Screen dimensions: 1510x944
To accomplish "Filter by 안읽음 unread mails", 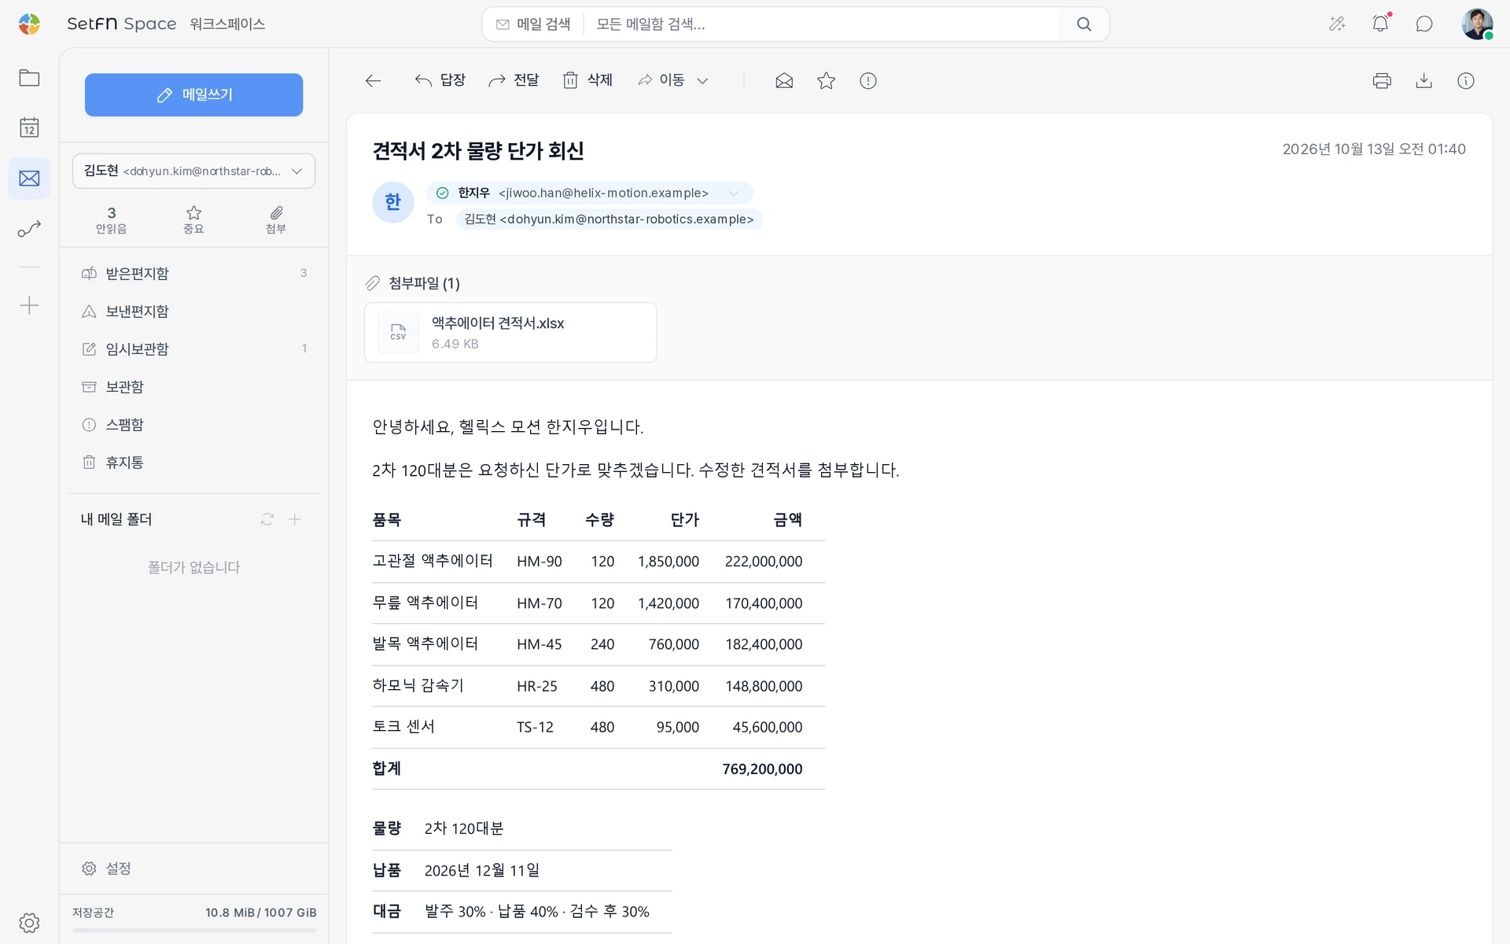I will click(x=111, y=219).
